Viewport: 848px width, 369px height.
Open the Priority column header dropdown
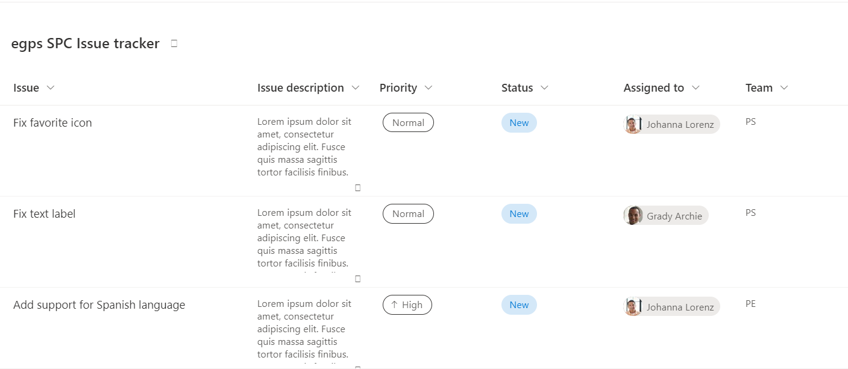point(429,88)
